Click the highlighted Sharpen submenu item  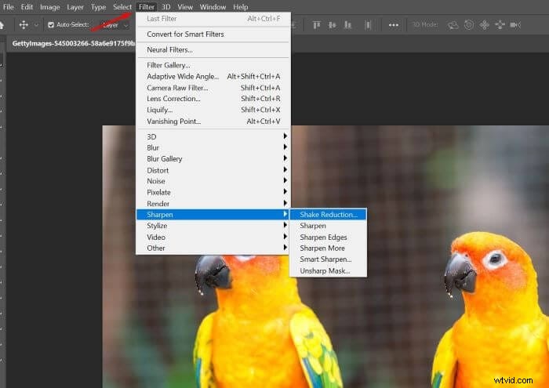click(213, 215)
